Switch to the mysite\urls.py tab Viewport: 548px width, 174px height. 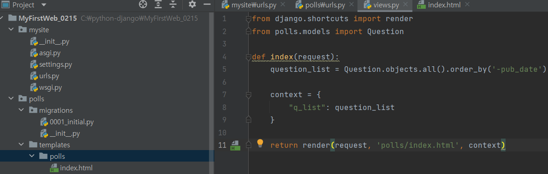(x=254, y=5)
